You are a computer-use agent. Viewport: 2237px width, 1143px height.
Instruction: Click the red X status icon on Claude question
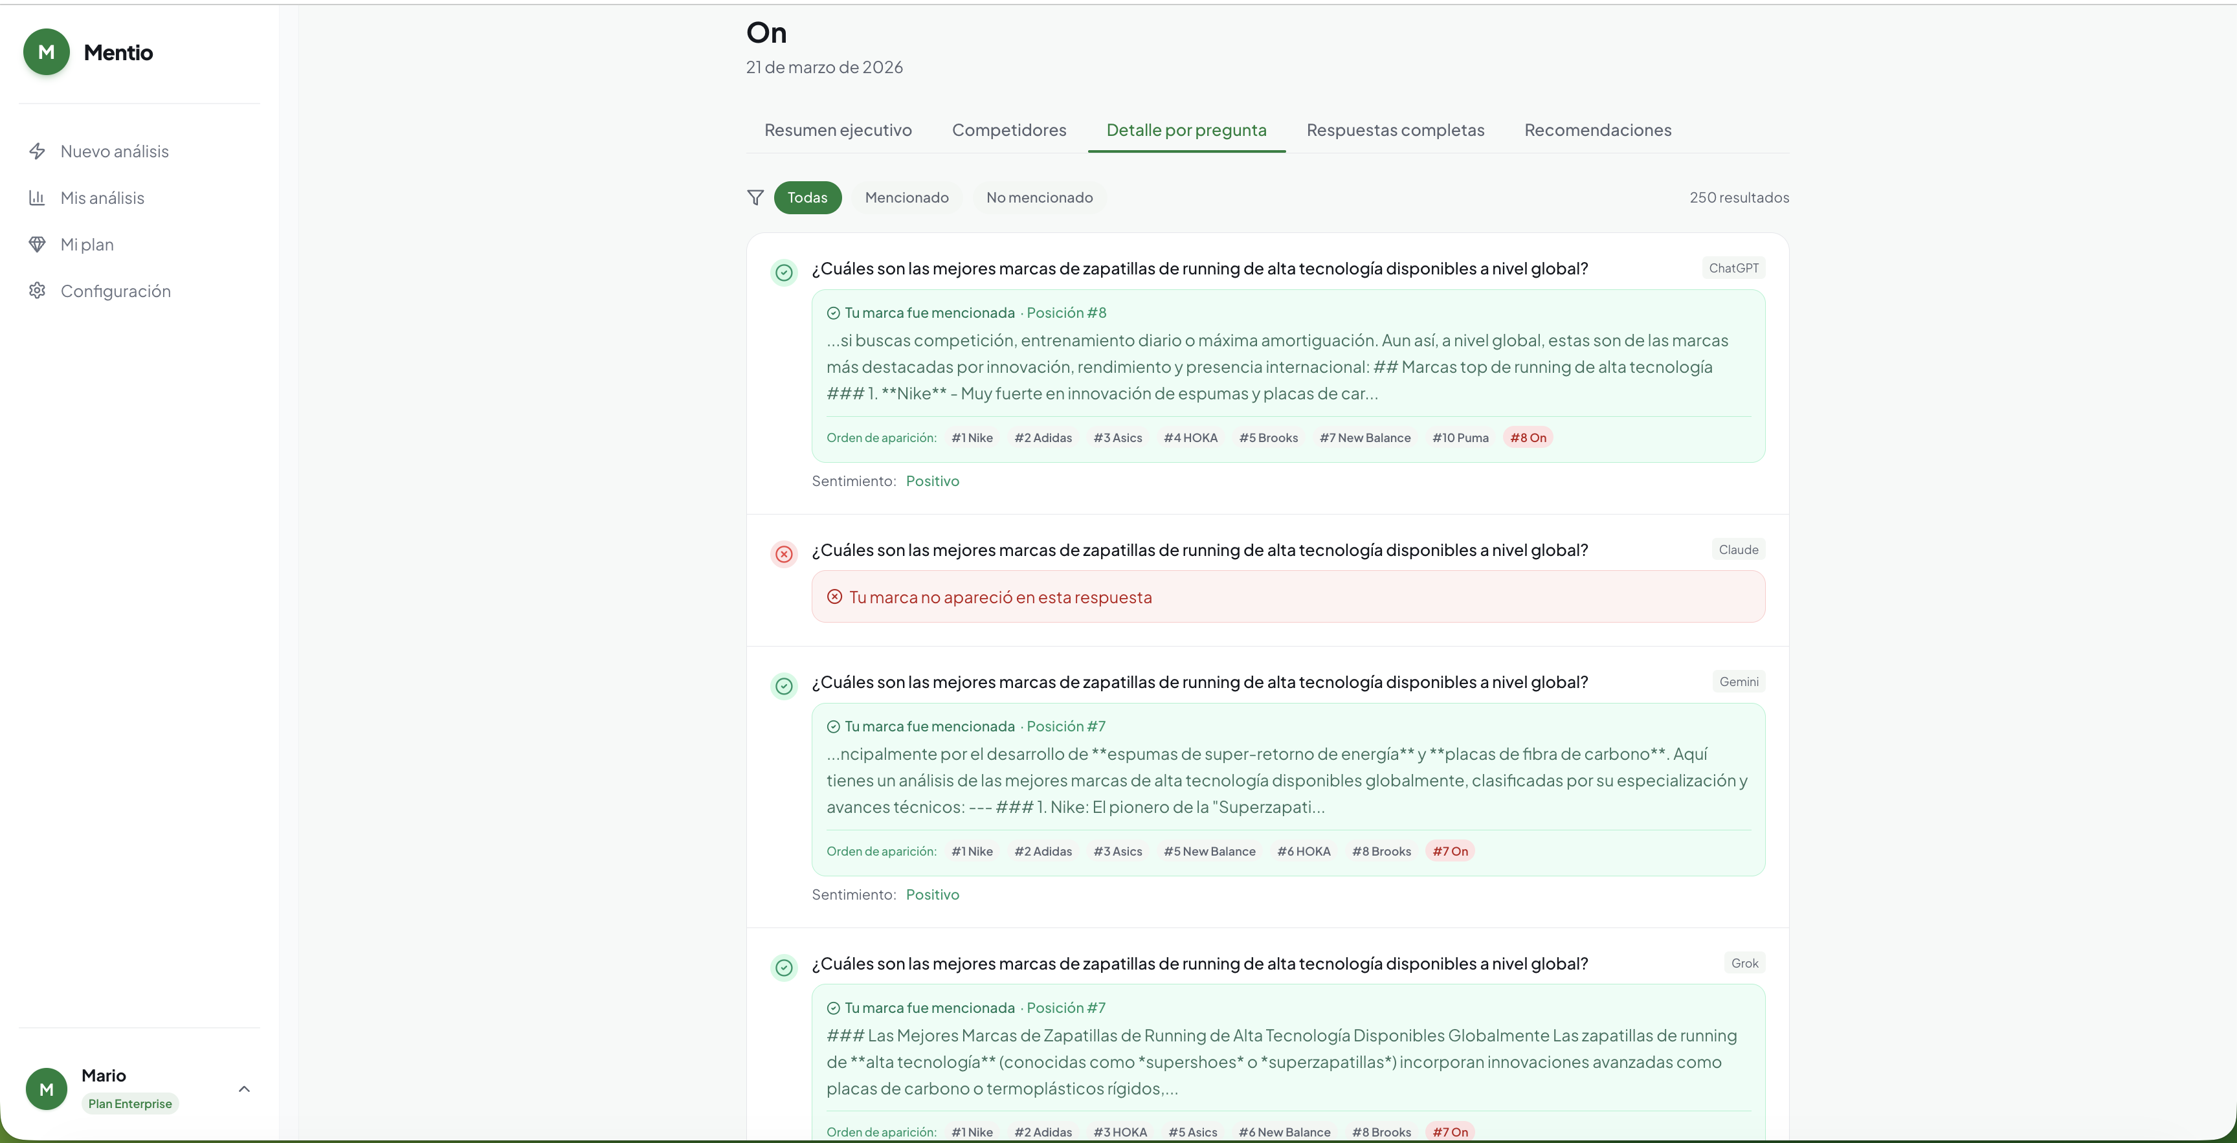click(x=784, y=554)
